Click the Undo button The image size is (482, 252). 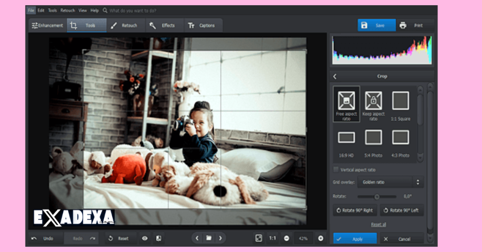point(46,238)
